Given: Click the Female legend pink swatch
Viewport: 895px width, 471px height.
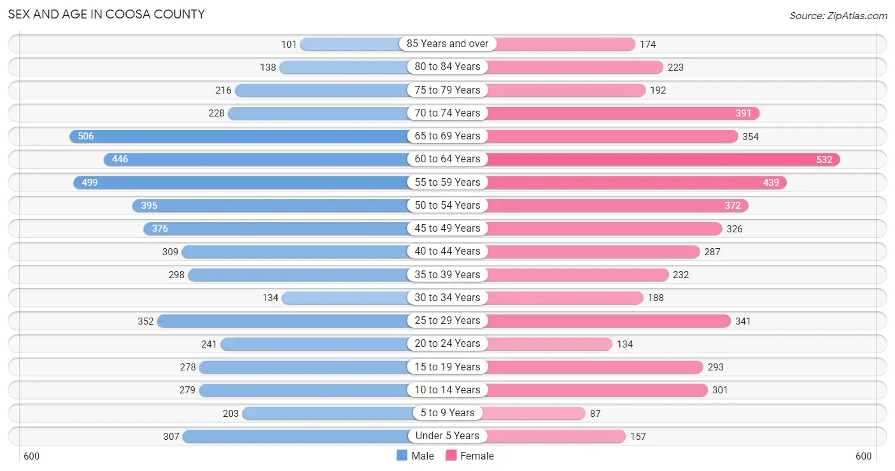Looking at the screenshot, I should pyautogui.click(x=451, y=455).
